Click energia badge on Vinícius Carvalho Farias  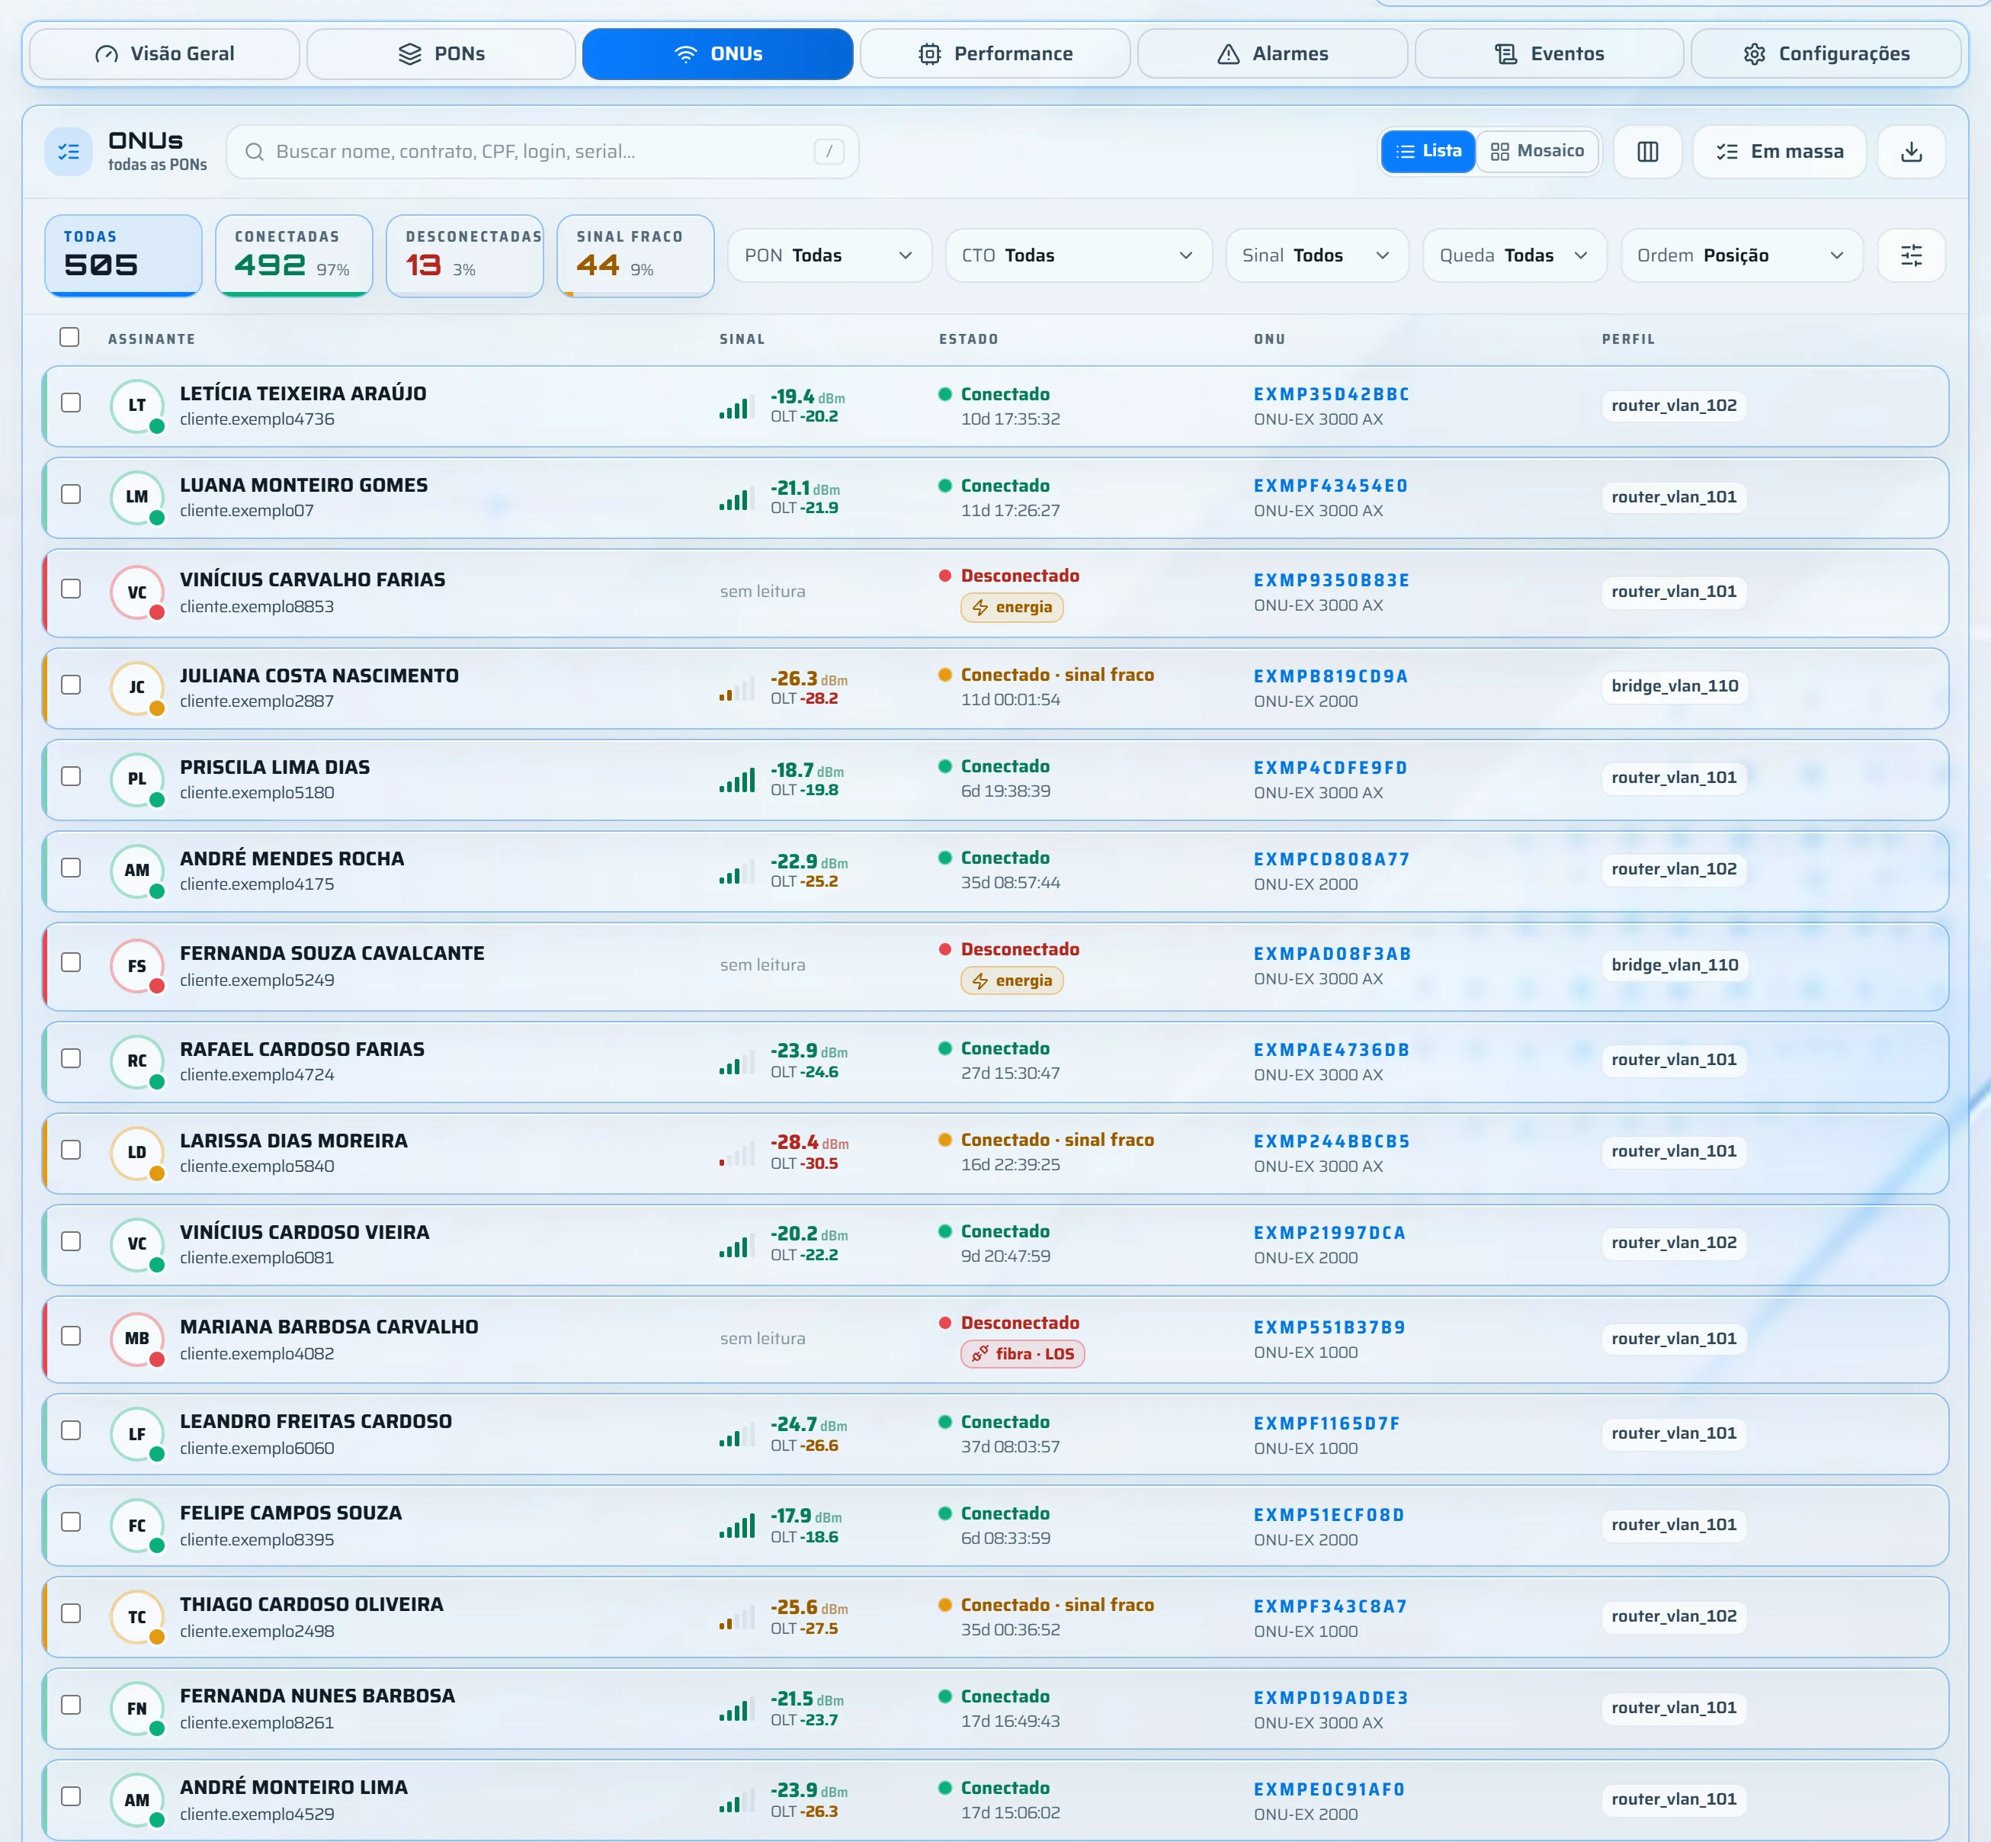point(1012,607)
